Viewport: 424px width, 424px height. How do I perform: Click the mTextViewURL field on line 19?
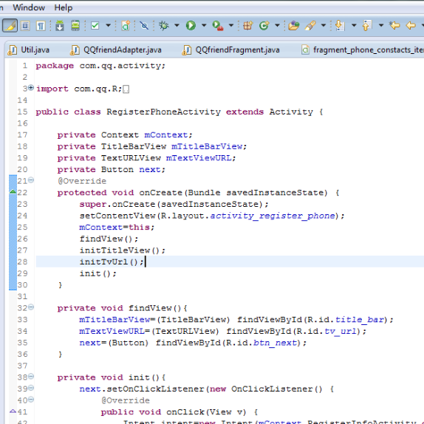coord(199,158)
